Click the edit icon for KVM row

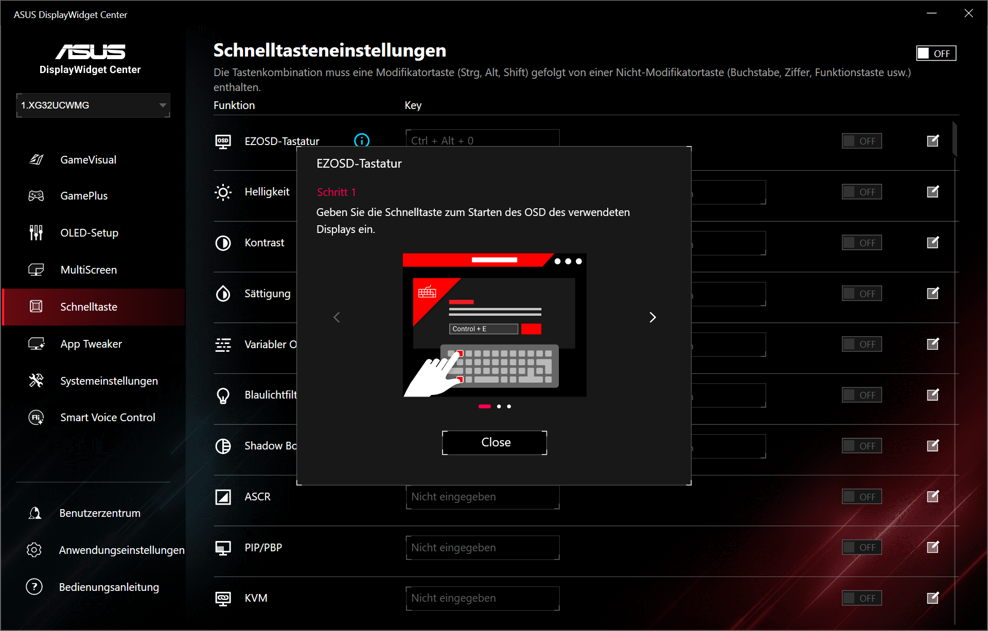coord(932,598)
